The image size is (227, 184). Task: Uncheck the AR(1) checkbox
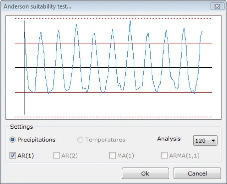(12, 155)
